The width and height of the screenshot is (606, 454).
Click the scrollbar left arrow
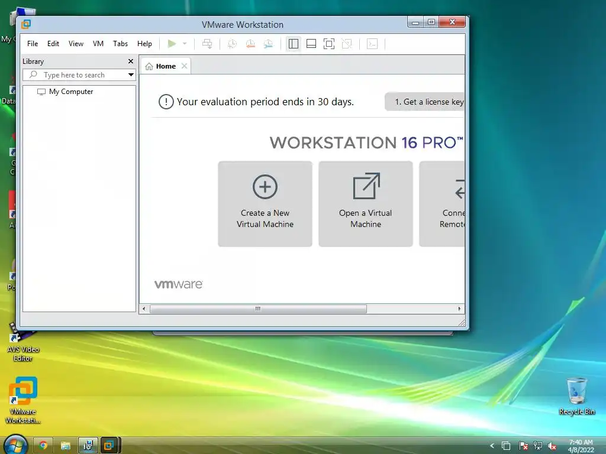click(144, 309)
